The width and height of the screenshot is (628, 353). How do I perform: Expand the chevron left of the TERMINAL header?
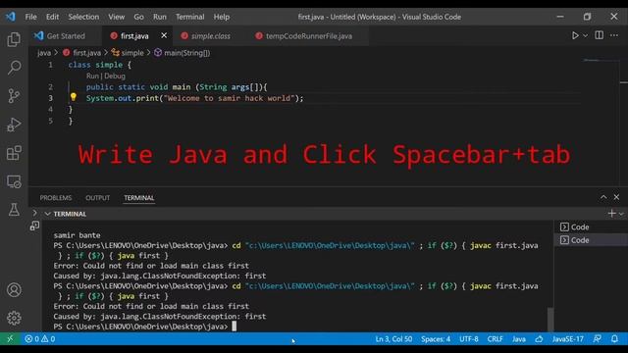35,214
